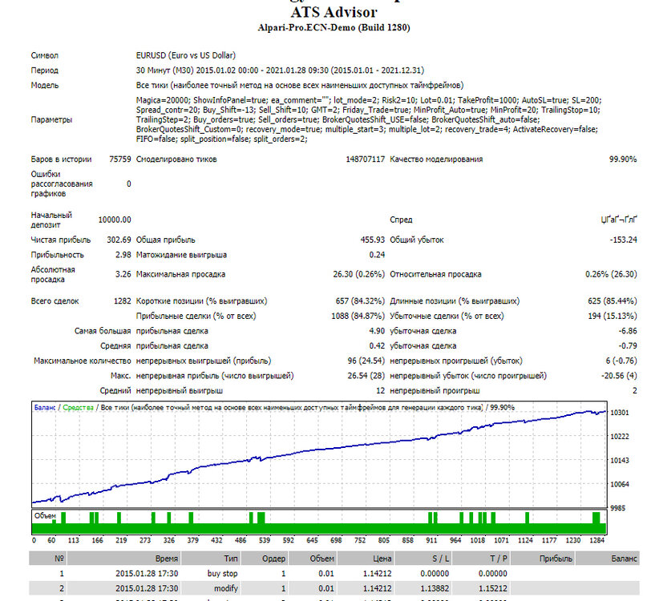The height and width of the screenshot is (601, 647).
Task: Click the 'Объем' volume chart label
Action: (45, 515)
